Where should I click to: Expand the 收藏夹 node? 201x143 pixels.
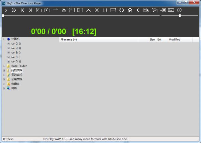[4, 84]
